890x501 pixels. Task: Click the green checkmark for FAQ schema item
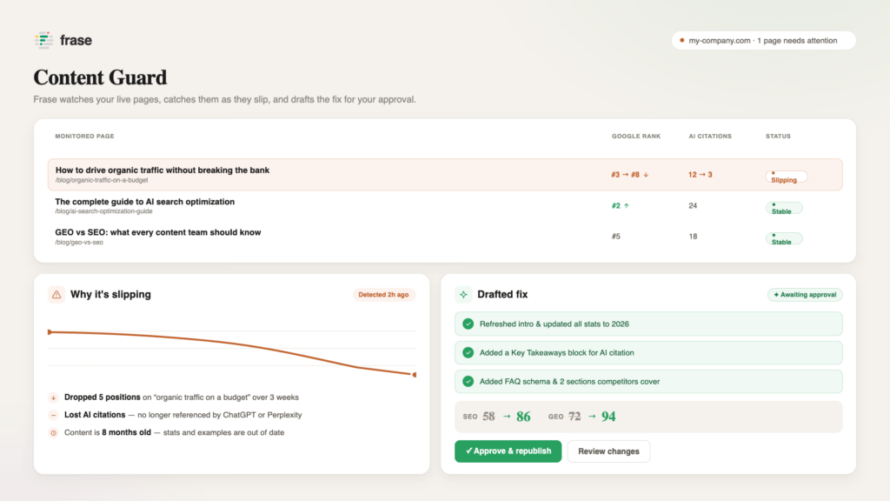click(x=468, y=382)
